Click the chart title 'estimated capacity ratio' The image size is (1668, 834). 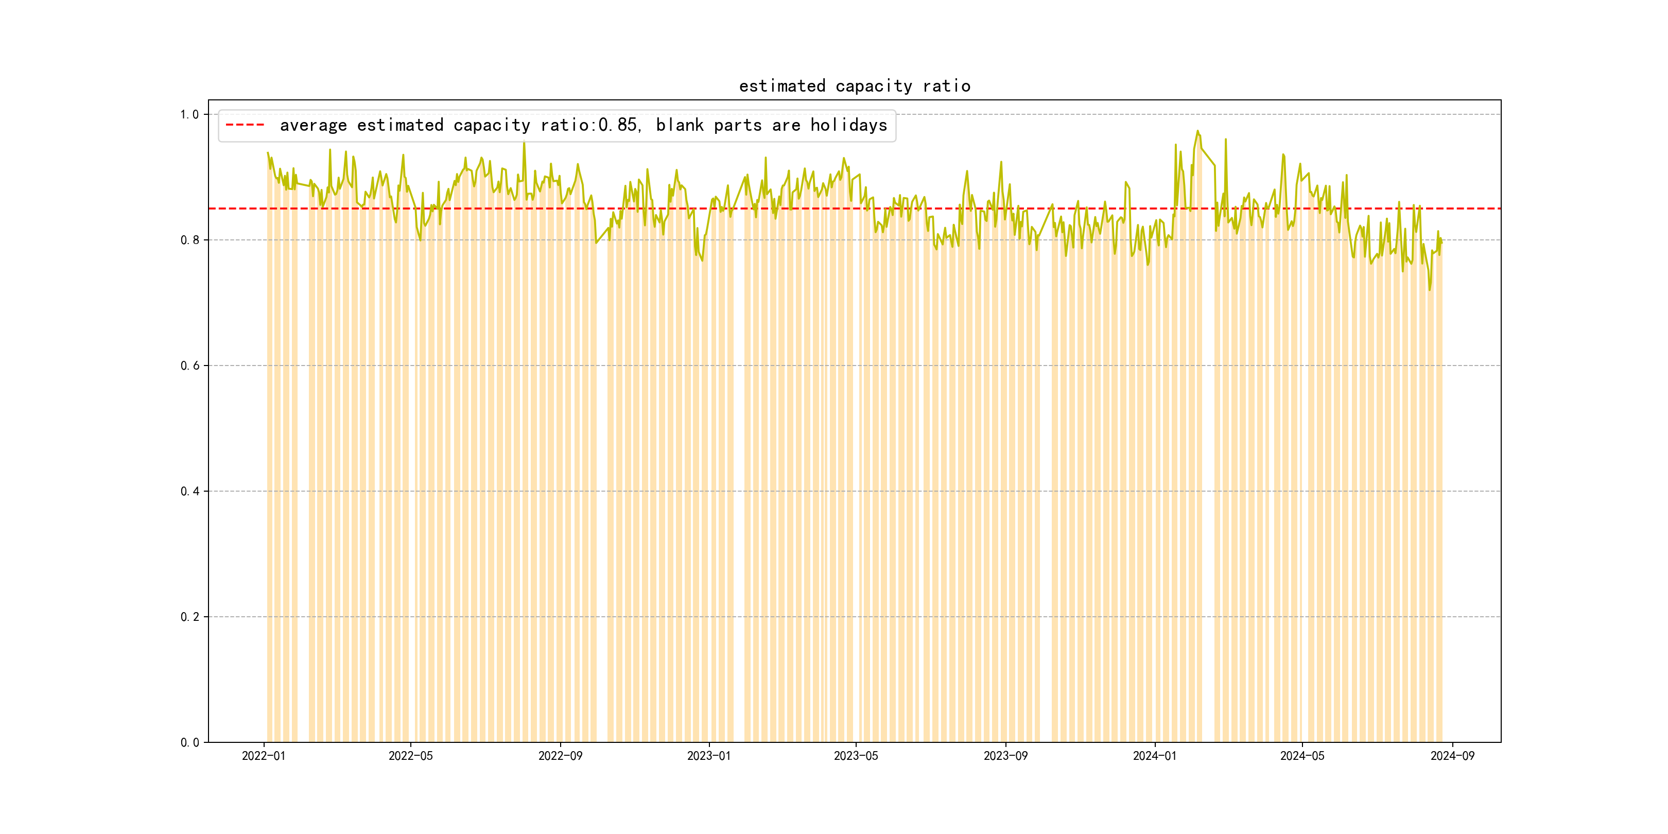854,86
